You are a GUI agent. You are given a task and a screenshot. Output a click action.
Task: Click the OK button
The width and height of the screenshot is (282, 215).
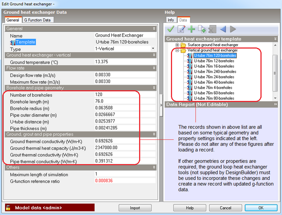[261, 208]
